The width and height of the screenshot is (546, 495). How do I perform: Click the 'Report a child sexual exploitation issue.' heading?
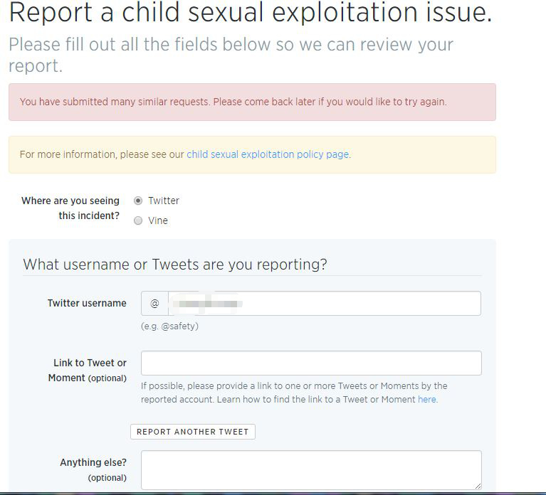[x=251, y=13]
